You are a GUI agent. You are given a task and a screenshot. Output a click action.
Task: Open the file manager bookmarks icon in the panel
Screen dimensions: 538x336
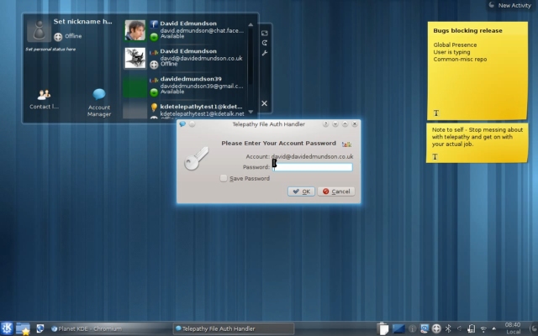[x=23, y=328]
